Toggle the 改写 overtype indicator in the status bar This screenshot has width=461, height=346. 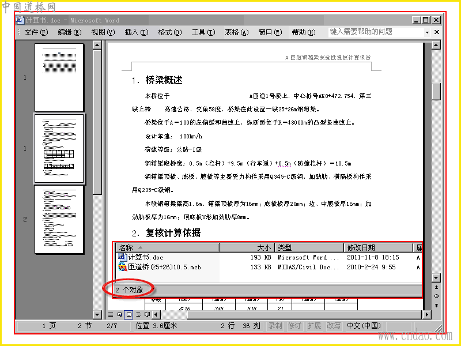334,326
